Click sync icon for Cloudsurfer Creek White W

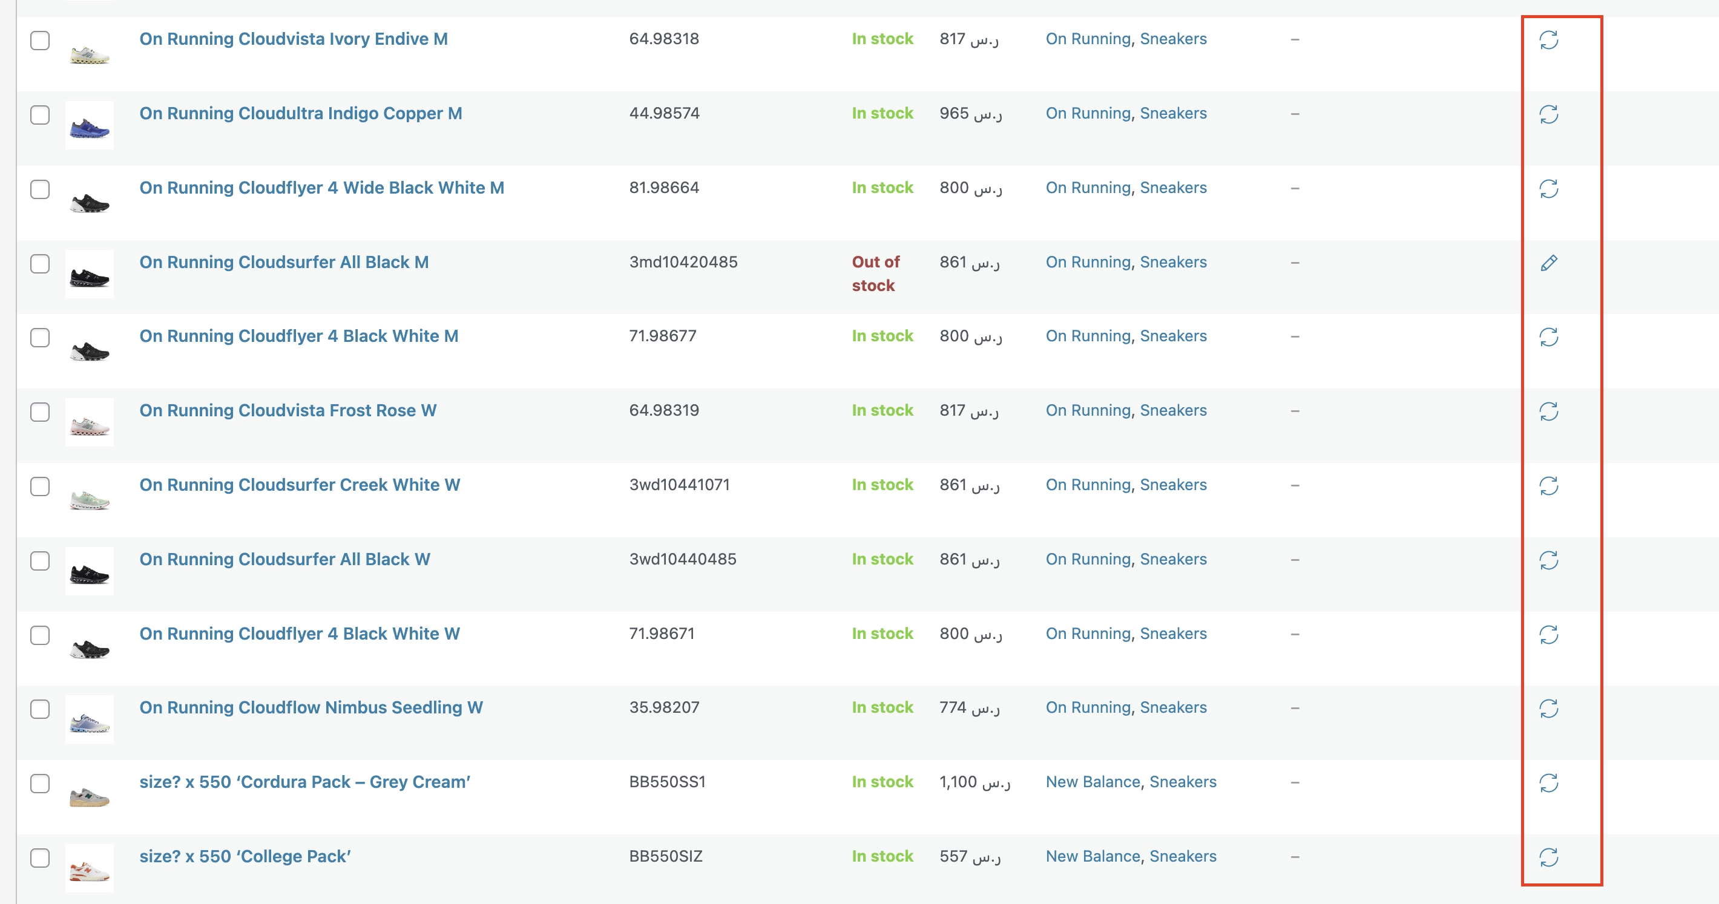click(x=1548, y=486)
